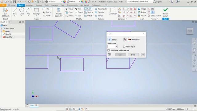
Task: Activate the Offset tool
Action: click(x=88, y=16)
